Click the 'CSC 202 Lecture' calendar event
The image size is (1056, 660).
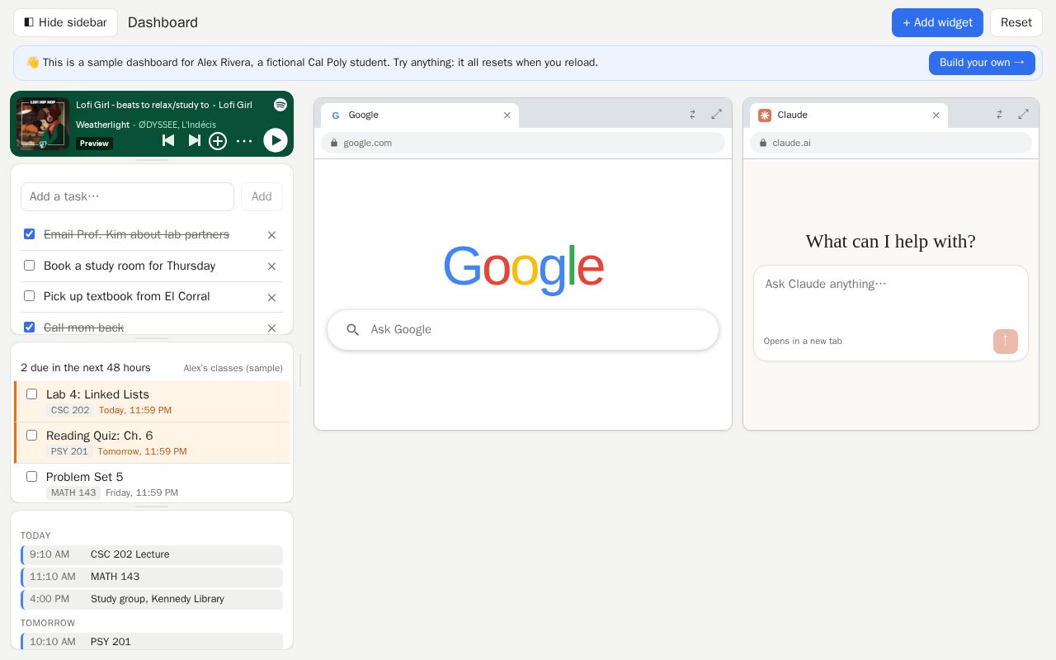152,554
